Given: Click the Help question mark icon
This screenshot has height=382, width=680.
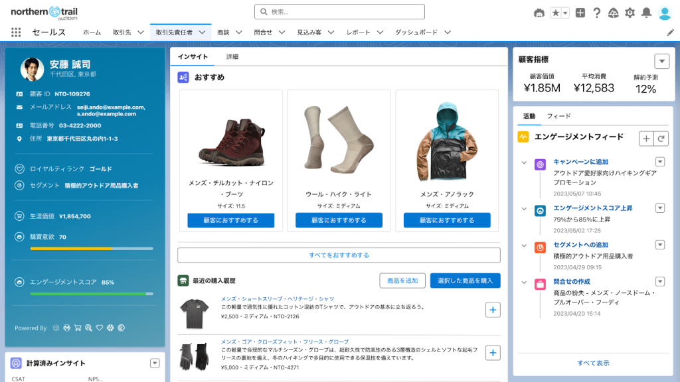Looking at the screenshot, I should tap(596, 13).
